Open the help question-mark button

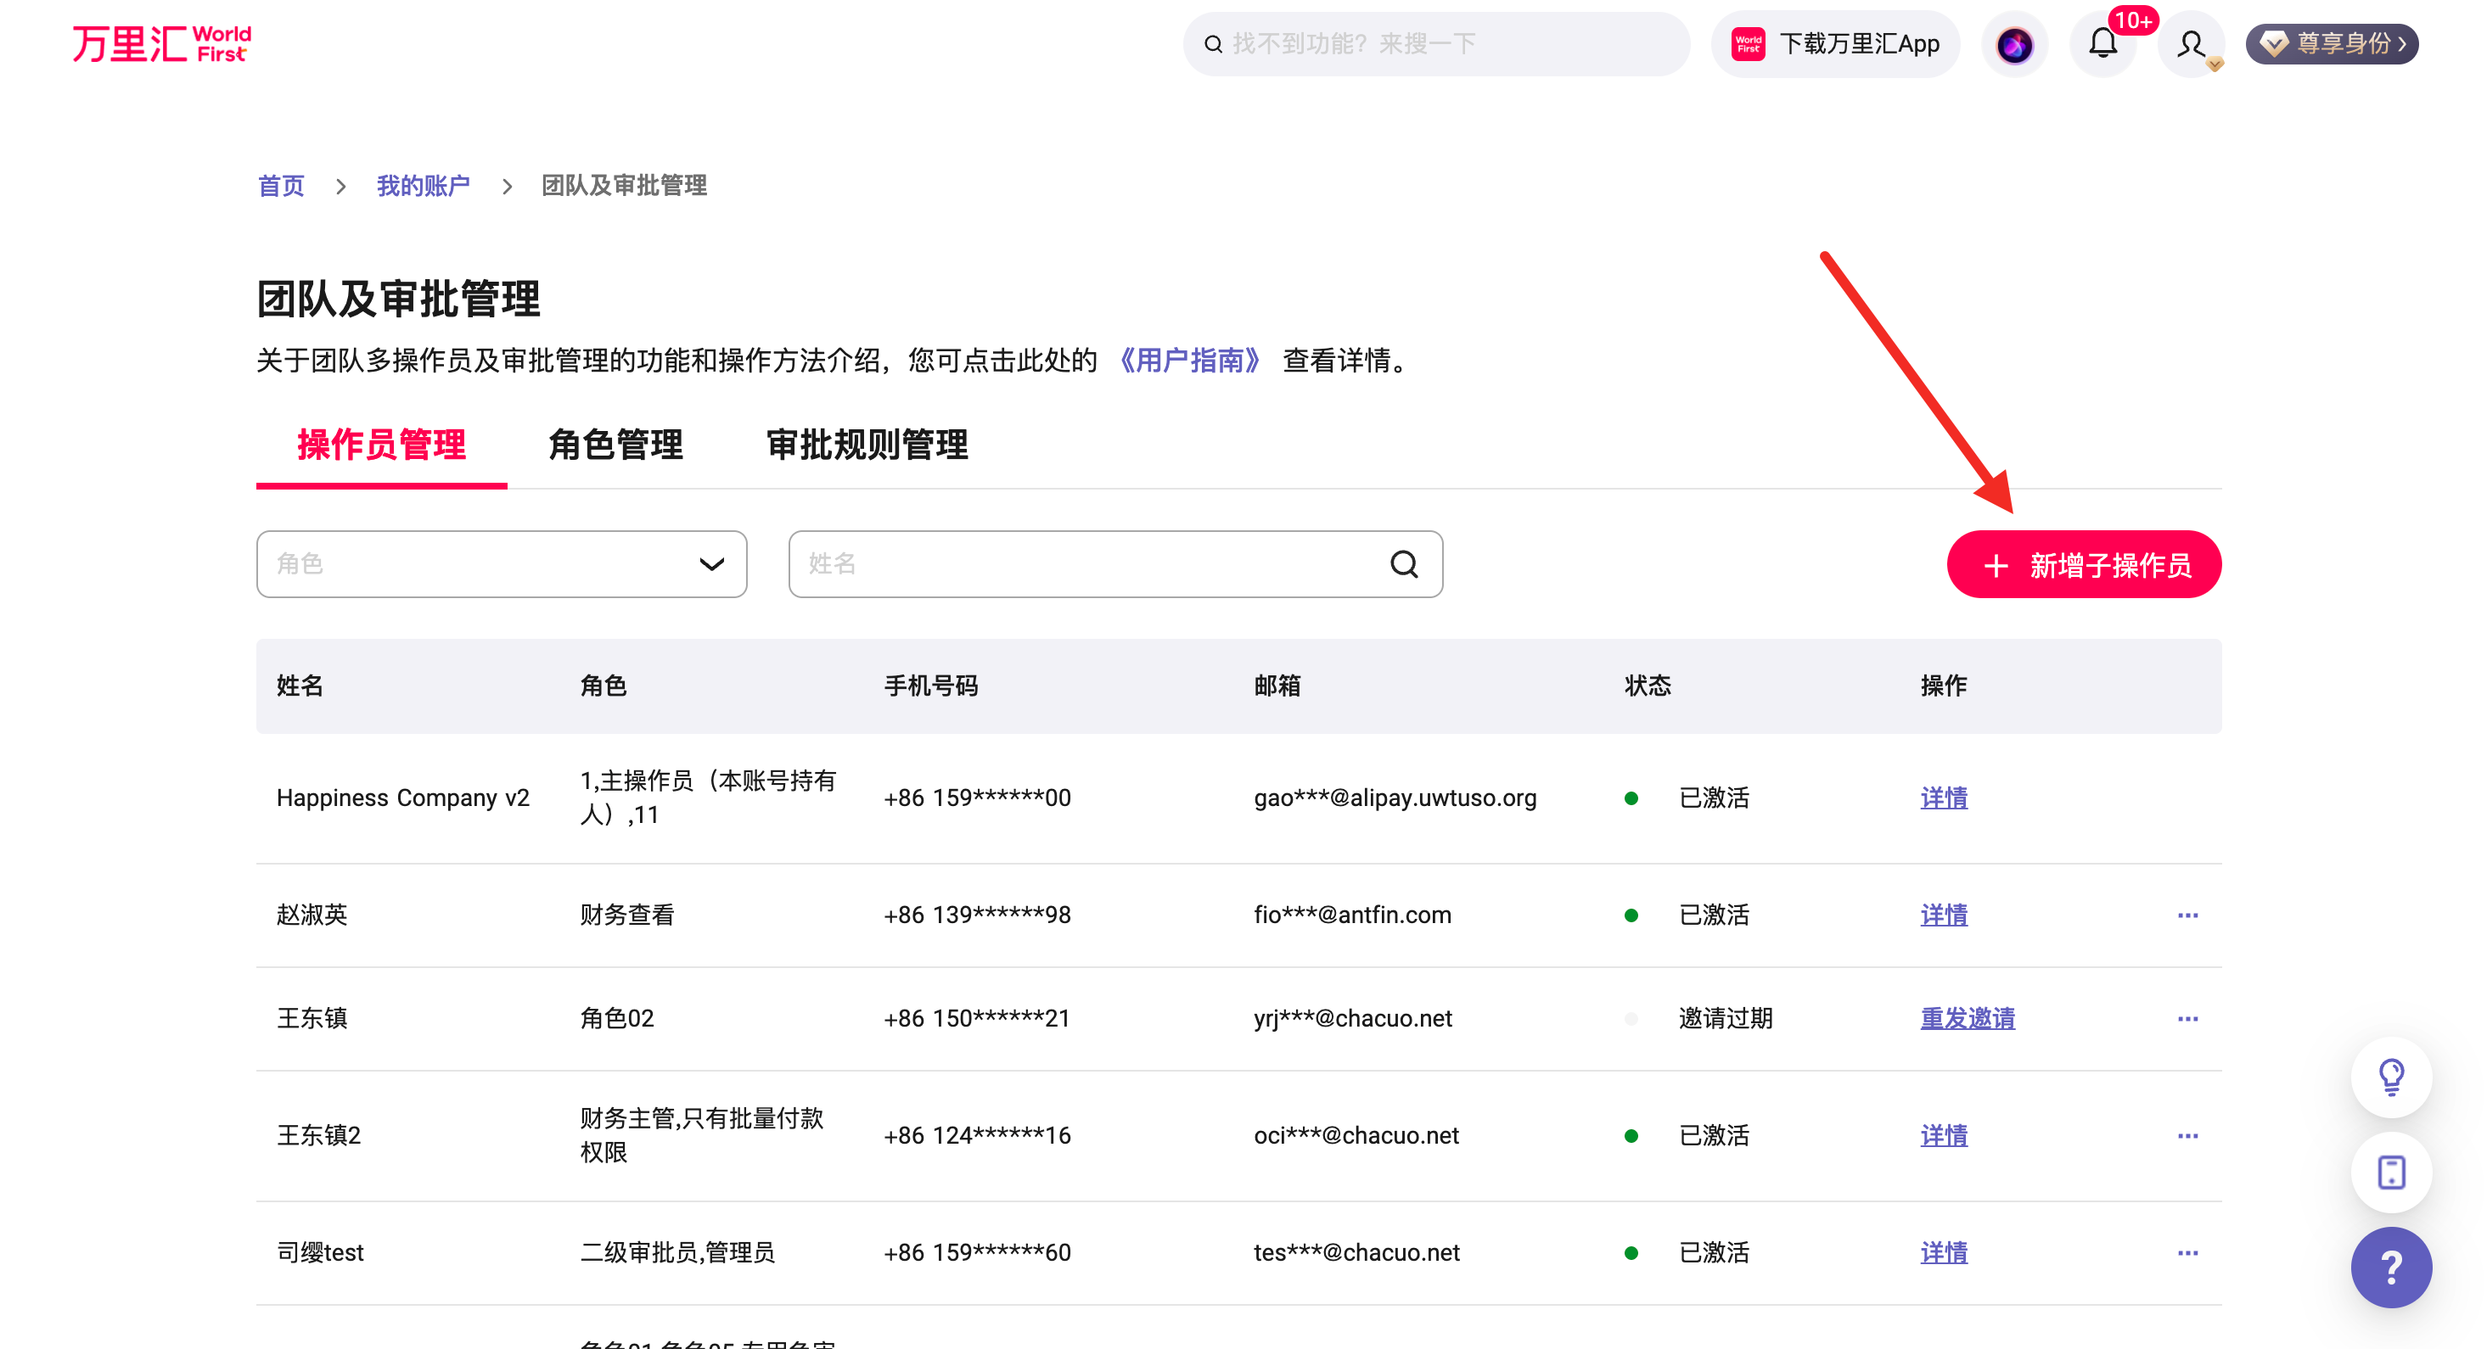click(2390, 1268)
